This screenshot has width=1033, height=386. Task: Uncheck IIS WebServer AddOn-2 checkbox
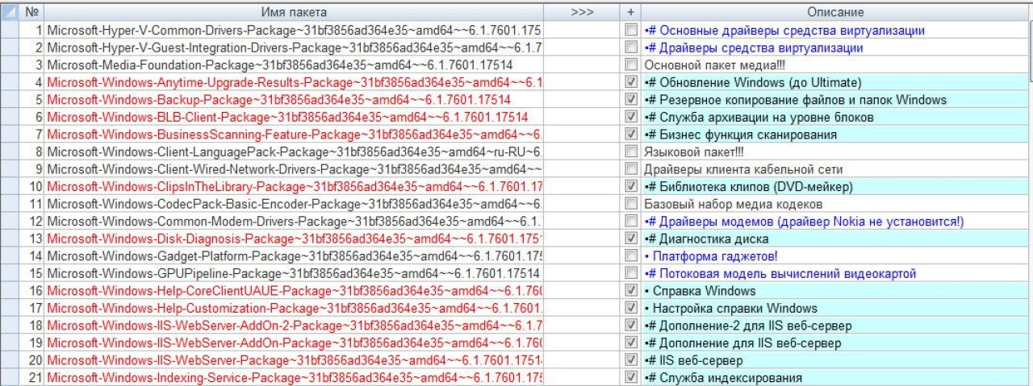tap(631, 326)
